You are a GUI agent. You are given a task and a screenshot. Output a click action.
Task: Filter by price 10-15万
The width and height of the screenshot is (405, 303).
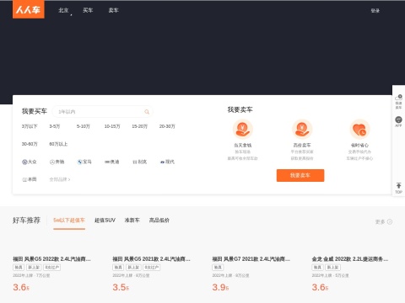[x=112, y=126]
